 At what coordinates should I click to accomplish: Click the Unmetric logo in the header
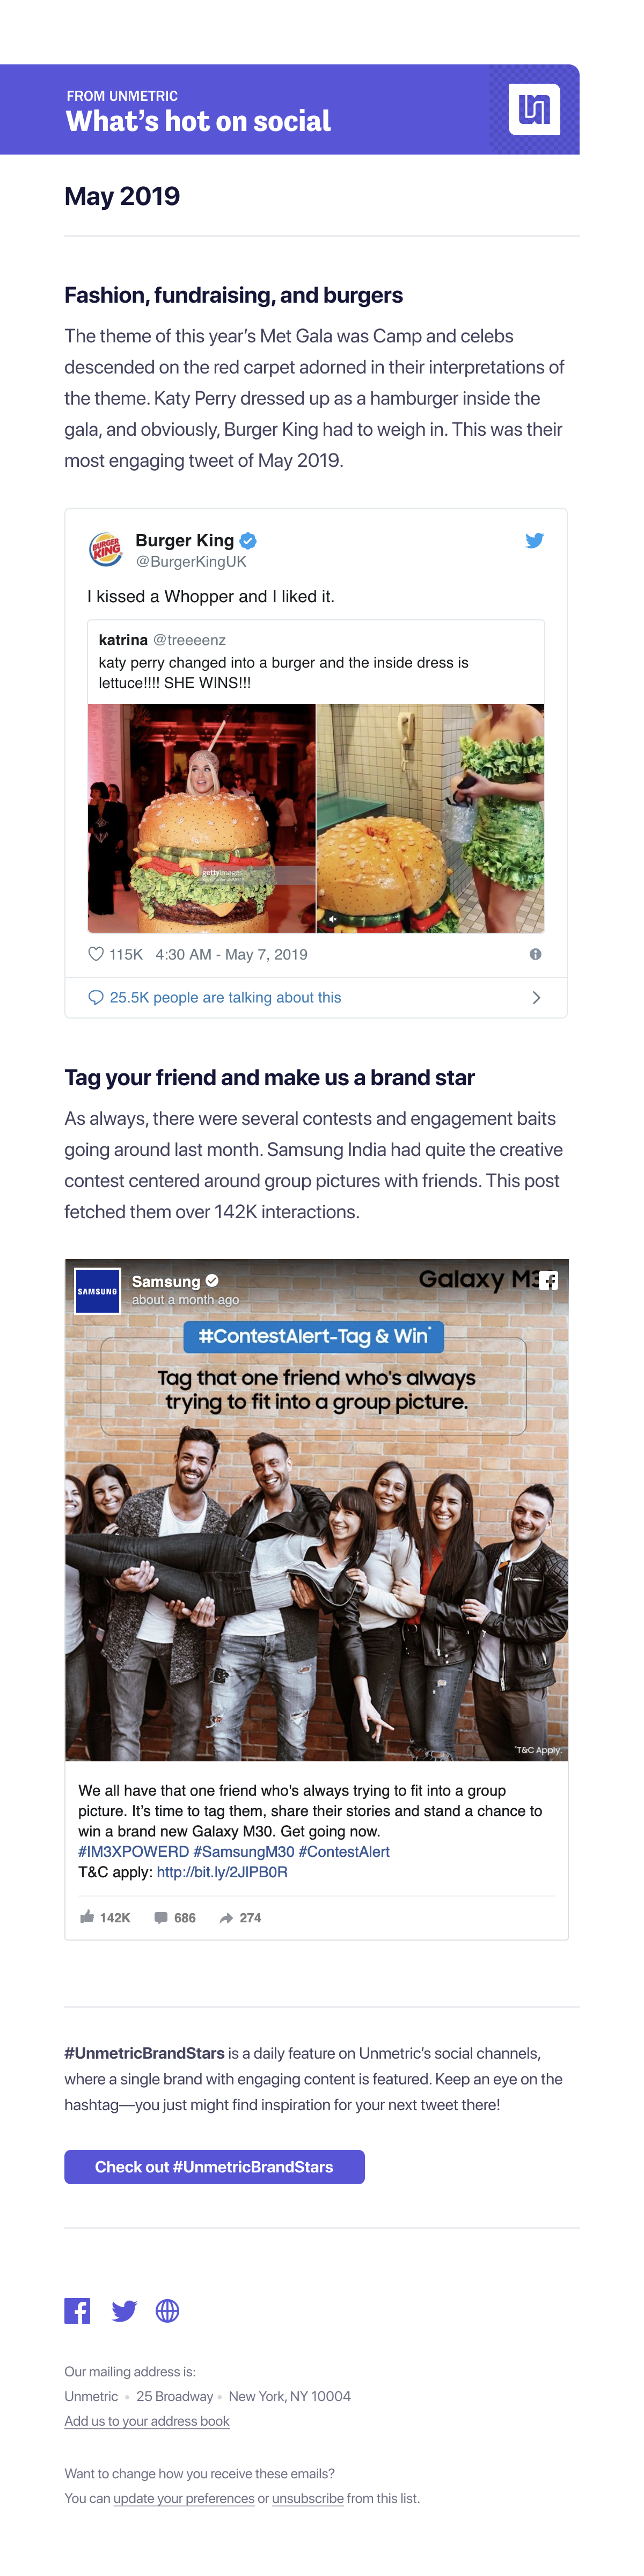tap(534, 109)
